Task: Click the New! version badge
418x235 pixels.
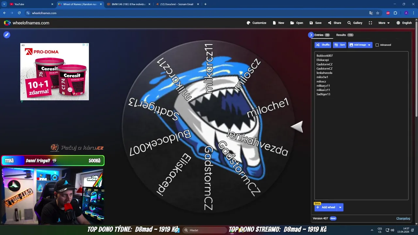Action: point(333,218)
